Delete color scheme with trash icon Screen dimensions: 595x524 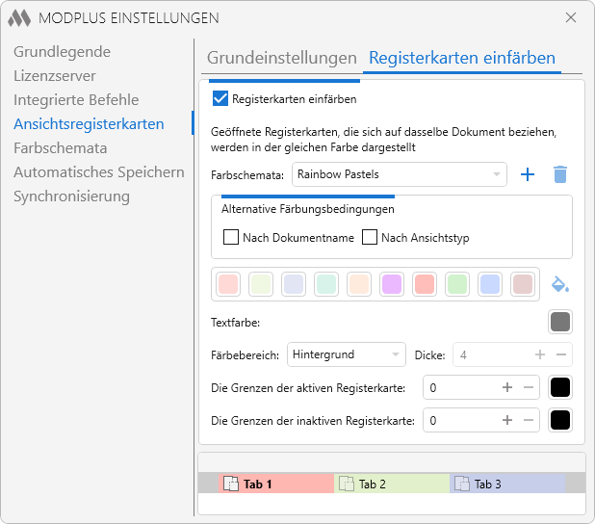tap(560, 174)
